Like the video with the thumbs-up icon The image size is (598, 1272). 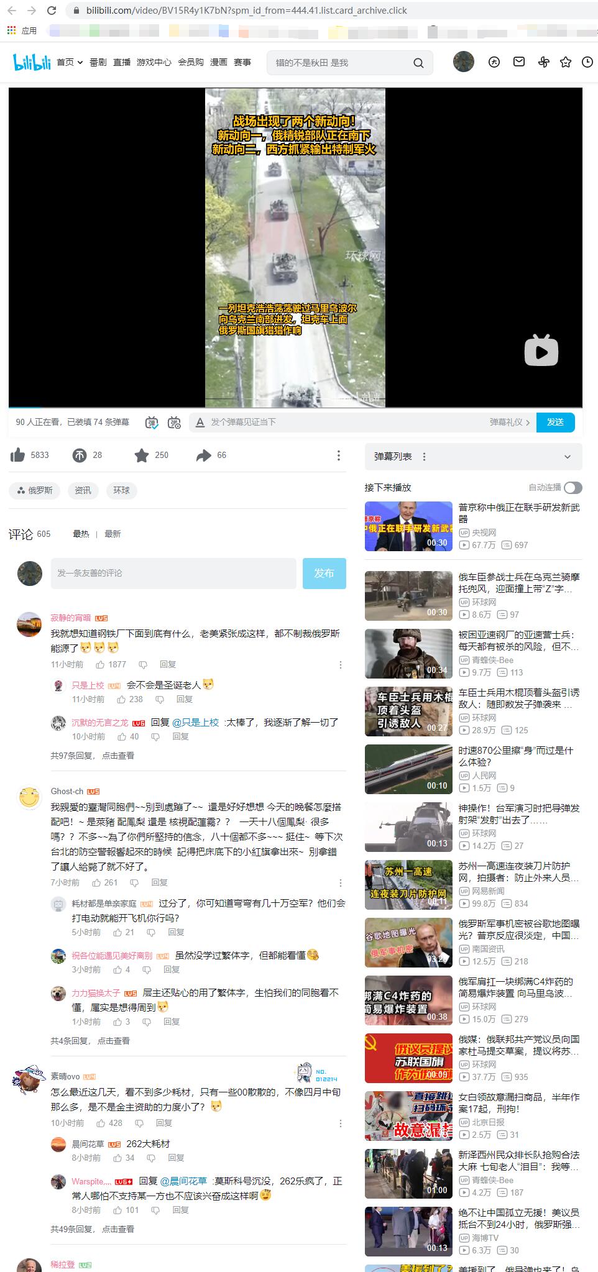(x=17, y=455)
